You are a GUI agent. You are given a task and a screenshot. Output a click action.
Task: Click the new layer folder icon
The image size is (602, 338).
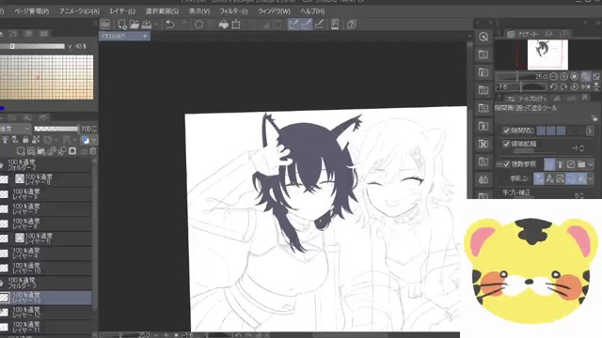click(41, 151)
